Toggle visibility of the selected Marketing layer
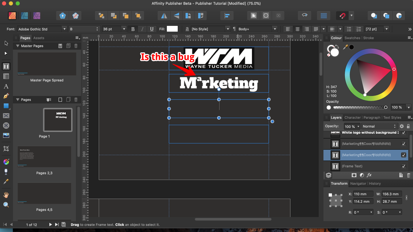The width and height of the screenshot is (413, 232). (404, 155)
